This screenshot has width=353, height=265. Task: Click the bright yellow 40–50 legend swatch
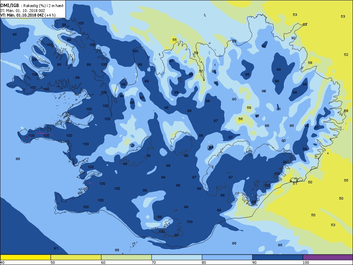coord(25,257)
